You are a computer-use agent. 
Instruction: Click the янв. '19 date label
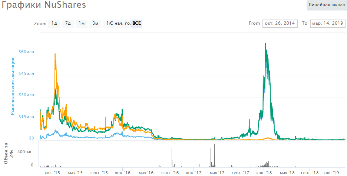tap(331, 173)
